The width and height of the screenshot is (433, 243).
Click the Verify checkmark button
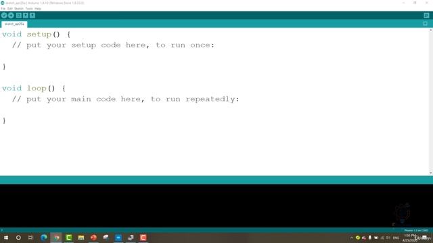tap(4, 16)
